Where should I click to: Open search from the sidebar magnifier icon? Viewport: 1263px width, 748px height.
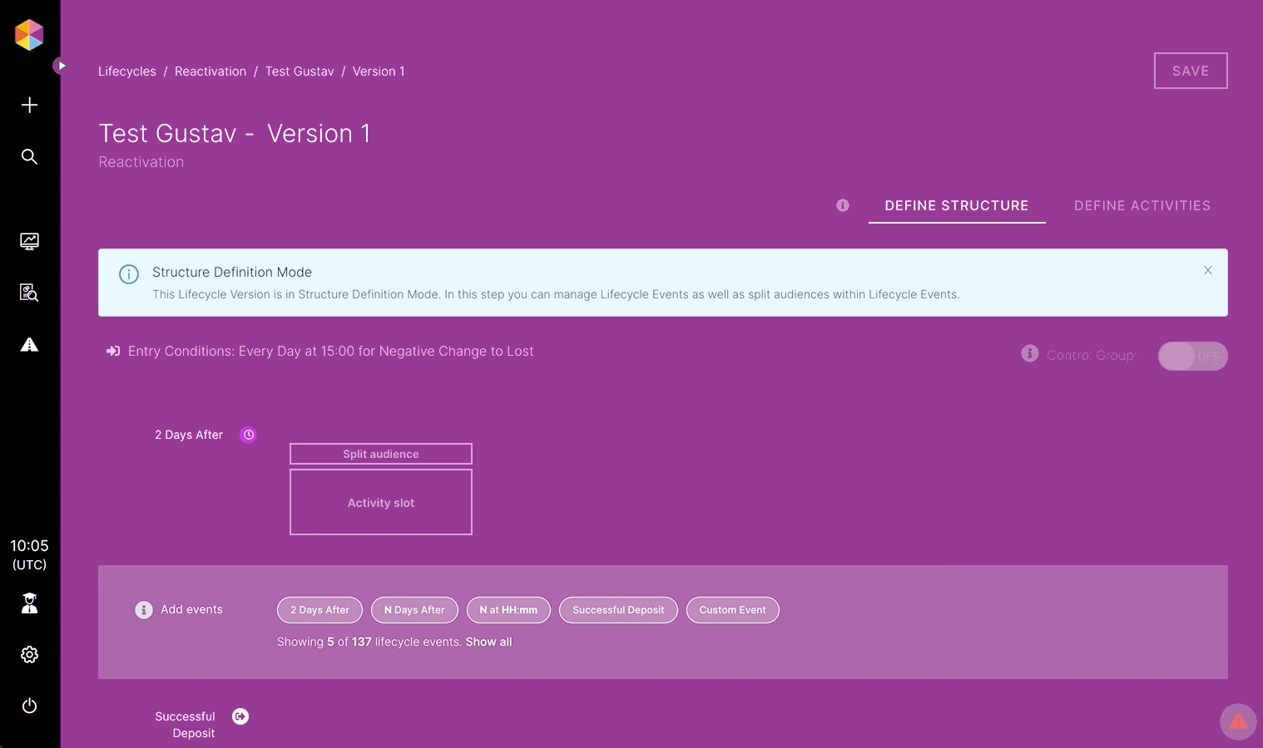click(29, 157)
